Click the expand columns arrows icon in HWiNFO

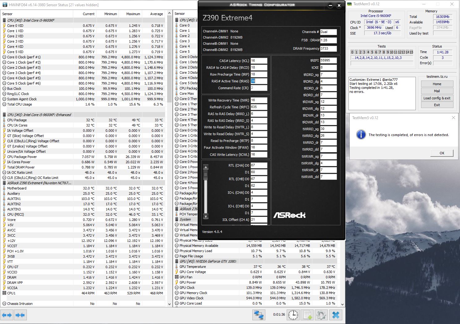[x=7, y=315]
